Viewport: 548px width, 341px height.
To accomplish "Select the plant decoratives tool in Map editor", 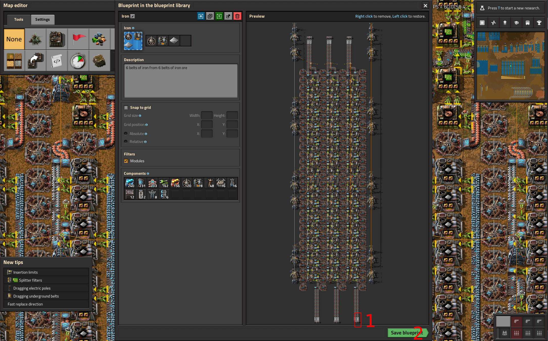I will (35, 39).
